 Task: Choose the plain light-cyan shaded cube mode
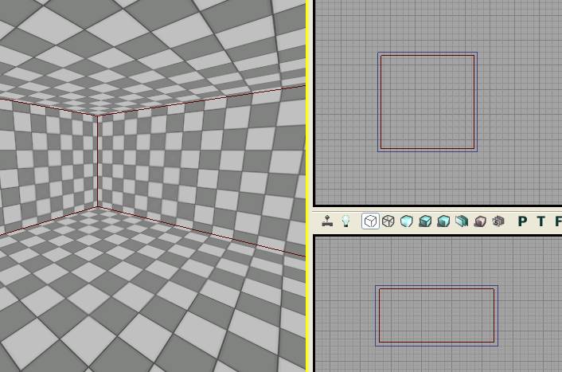(407, 221)
